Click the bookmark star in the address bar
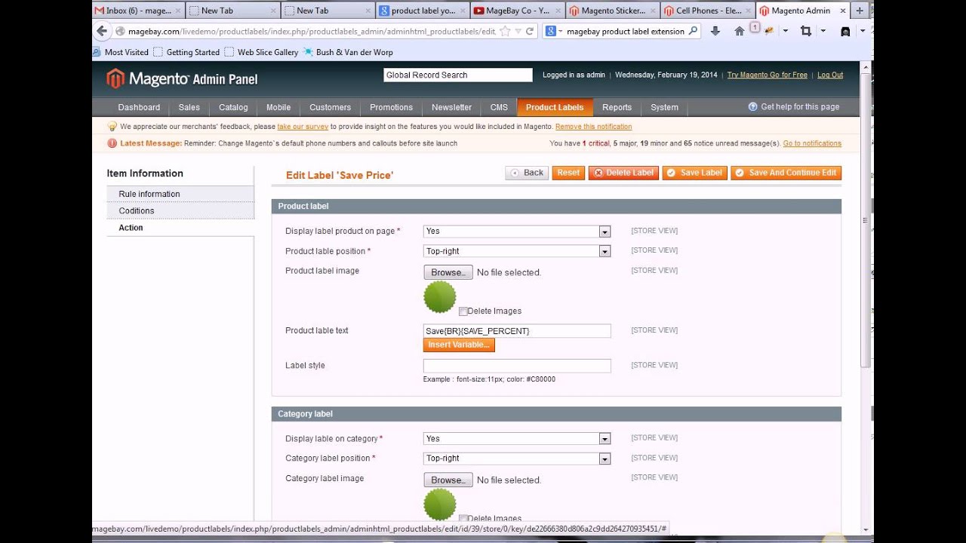 click(x=505, y=31)
